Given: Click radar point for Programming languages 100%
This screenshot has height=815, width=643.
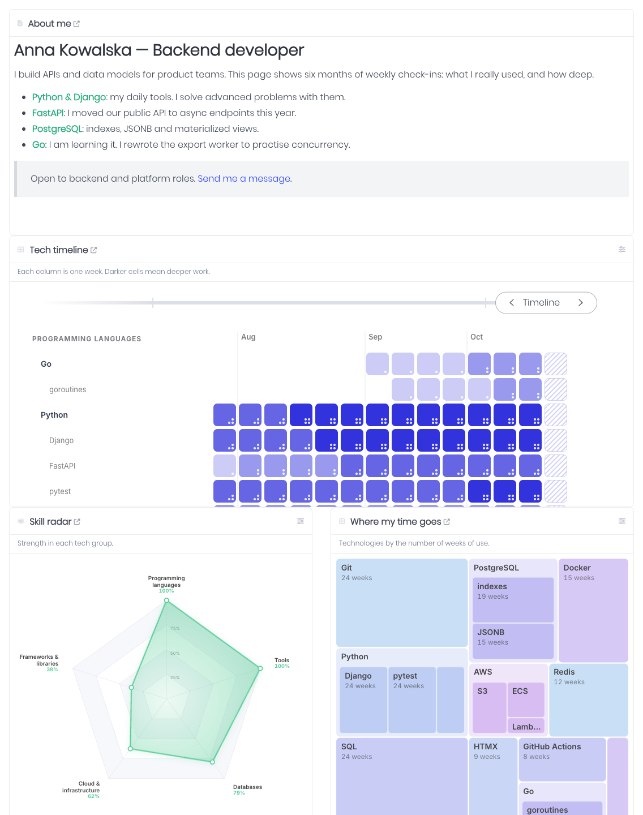Looking at the screenshot, I should pyautogui.click(x=166, y=600).
